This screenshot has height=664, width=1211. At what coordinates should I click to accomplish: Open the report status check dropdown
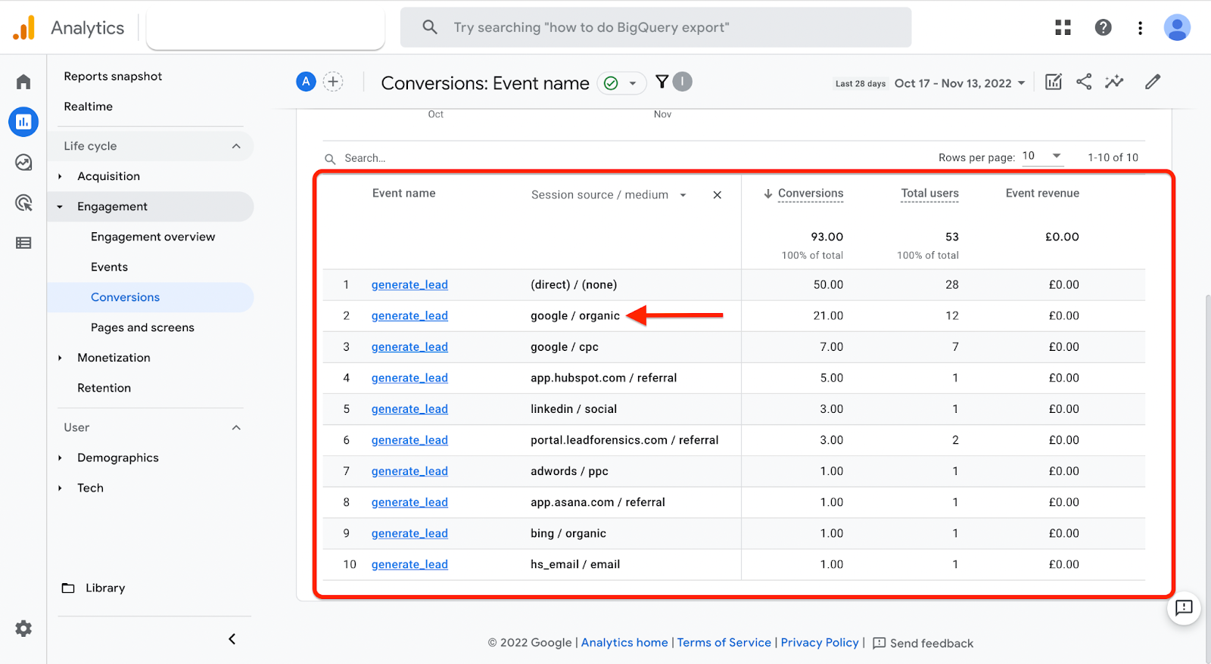621,83
